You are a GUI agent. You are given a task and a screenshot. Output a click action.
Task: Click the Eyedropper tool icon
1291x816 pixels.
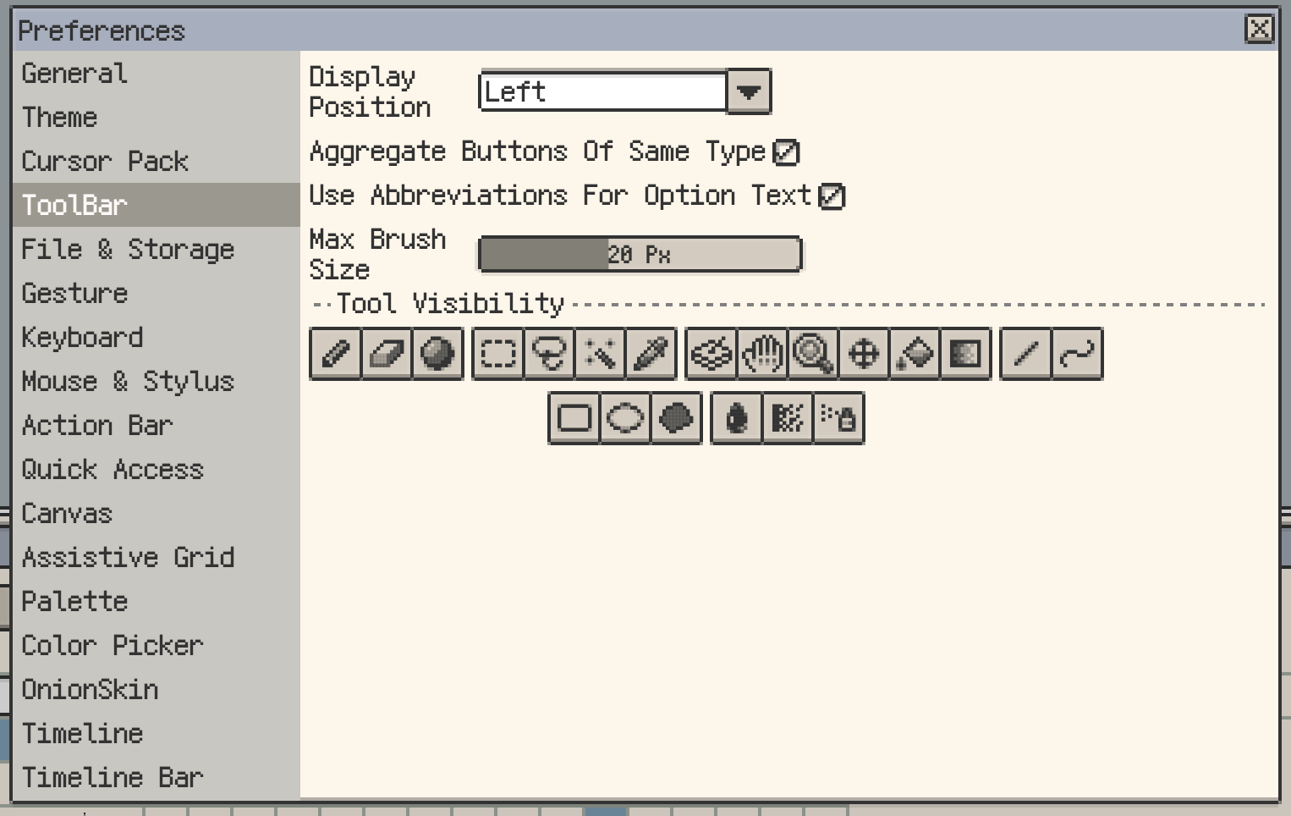click(x=651, y=354)
